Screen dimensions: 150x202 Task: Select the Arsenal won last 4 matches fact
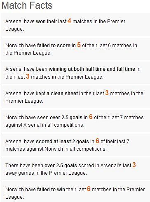click(x=75, y=25)
